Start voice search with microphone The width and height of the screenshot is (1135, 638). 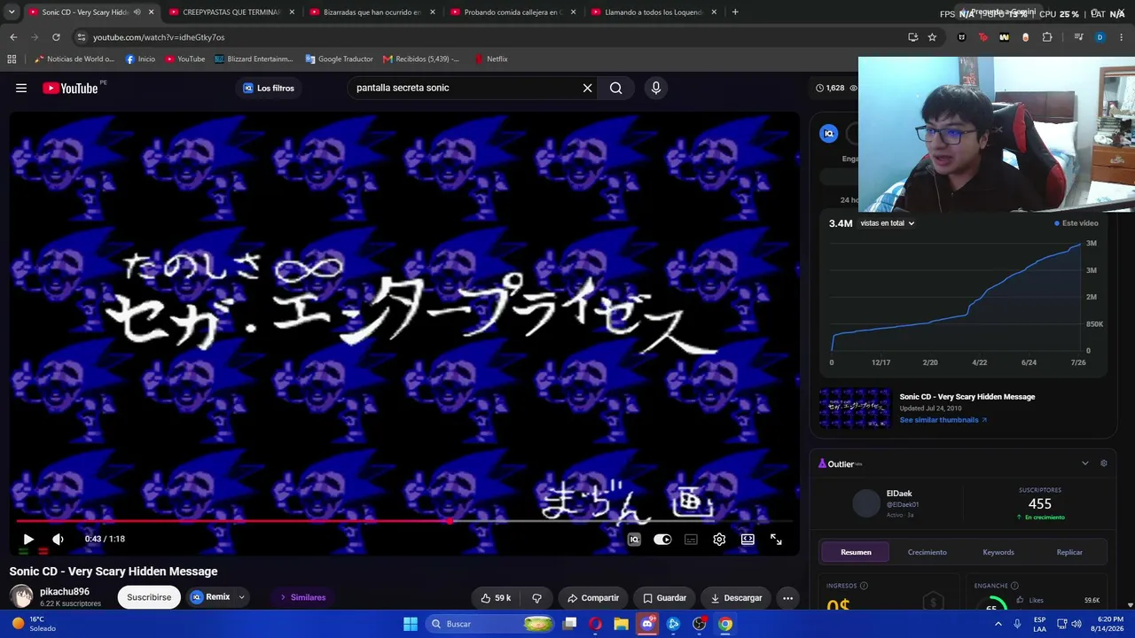click(656, 88)
